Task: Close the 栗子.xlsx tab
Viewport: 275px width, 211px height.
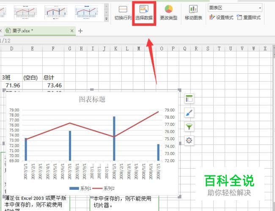Action: [72, 31]
